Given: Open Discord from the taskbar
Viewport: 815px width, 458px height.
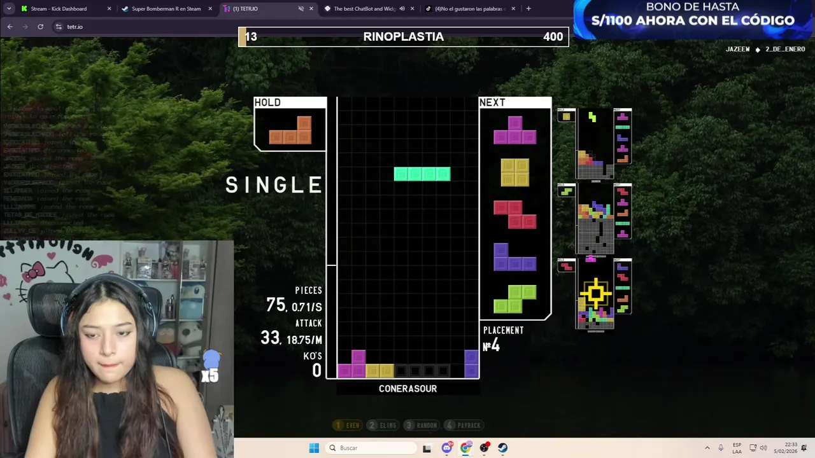Looking at the screenshot, I should pos(447,448).
